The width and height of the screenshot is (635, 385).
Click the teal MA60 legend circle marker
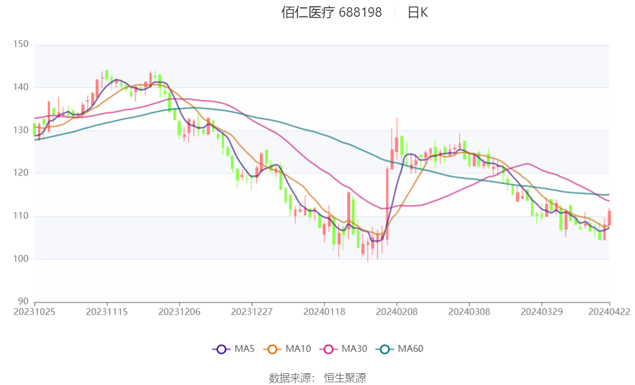pos(385,349)
